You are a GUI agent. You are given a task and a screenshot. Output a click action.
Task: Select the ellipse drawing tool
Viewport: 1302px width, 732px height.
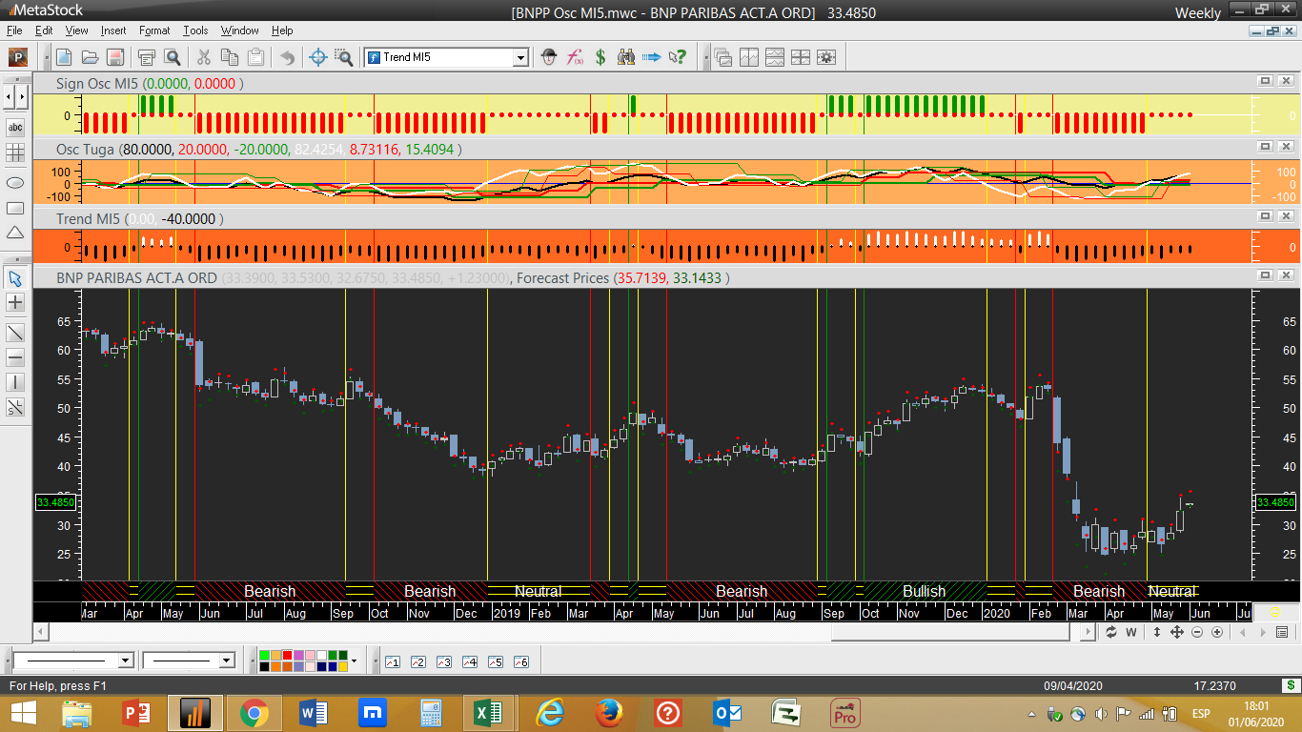15,182
